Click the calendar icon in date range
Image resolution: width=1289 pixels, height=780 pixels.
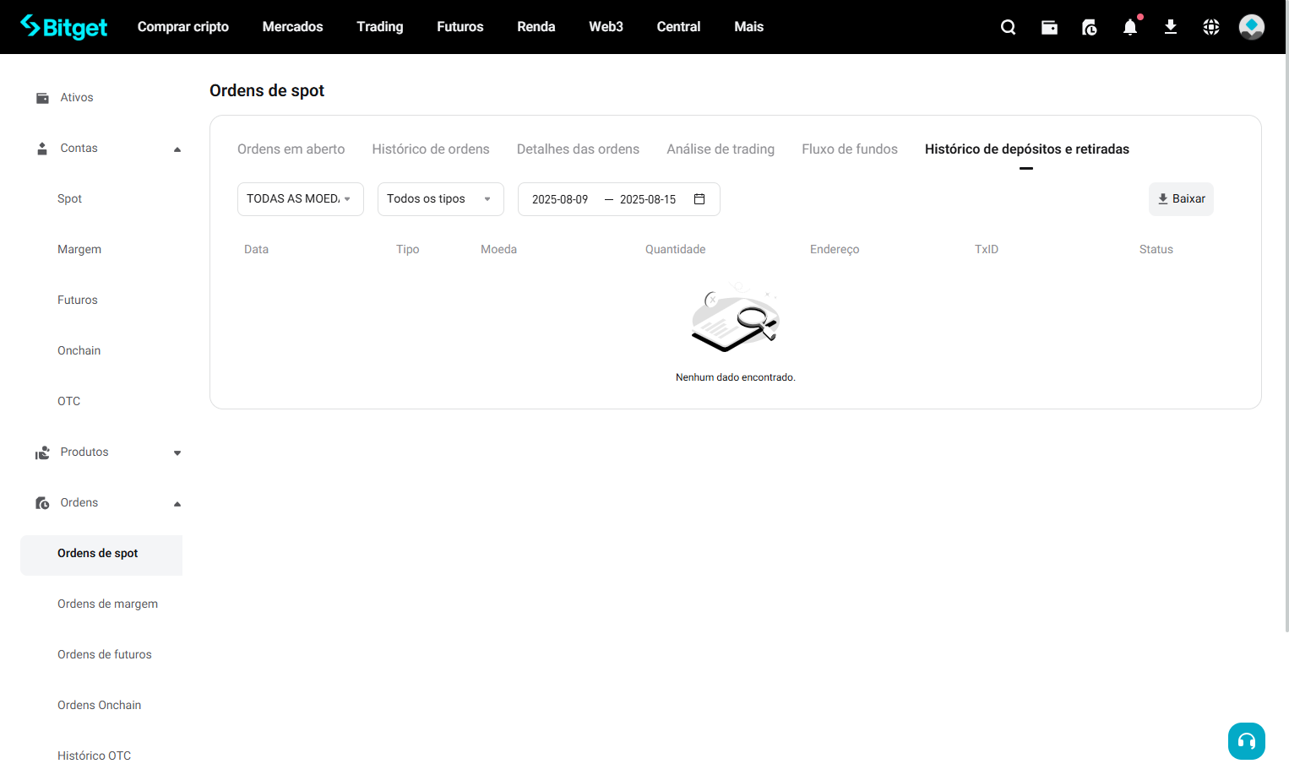coord(699,199)
